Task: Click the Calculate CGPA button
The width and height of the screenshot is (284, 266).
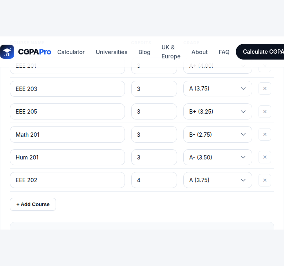Action: (260, 52)
